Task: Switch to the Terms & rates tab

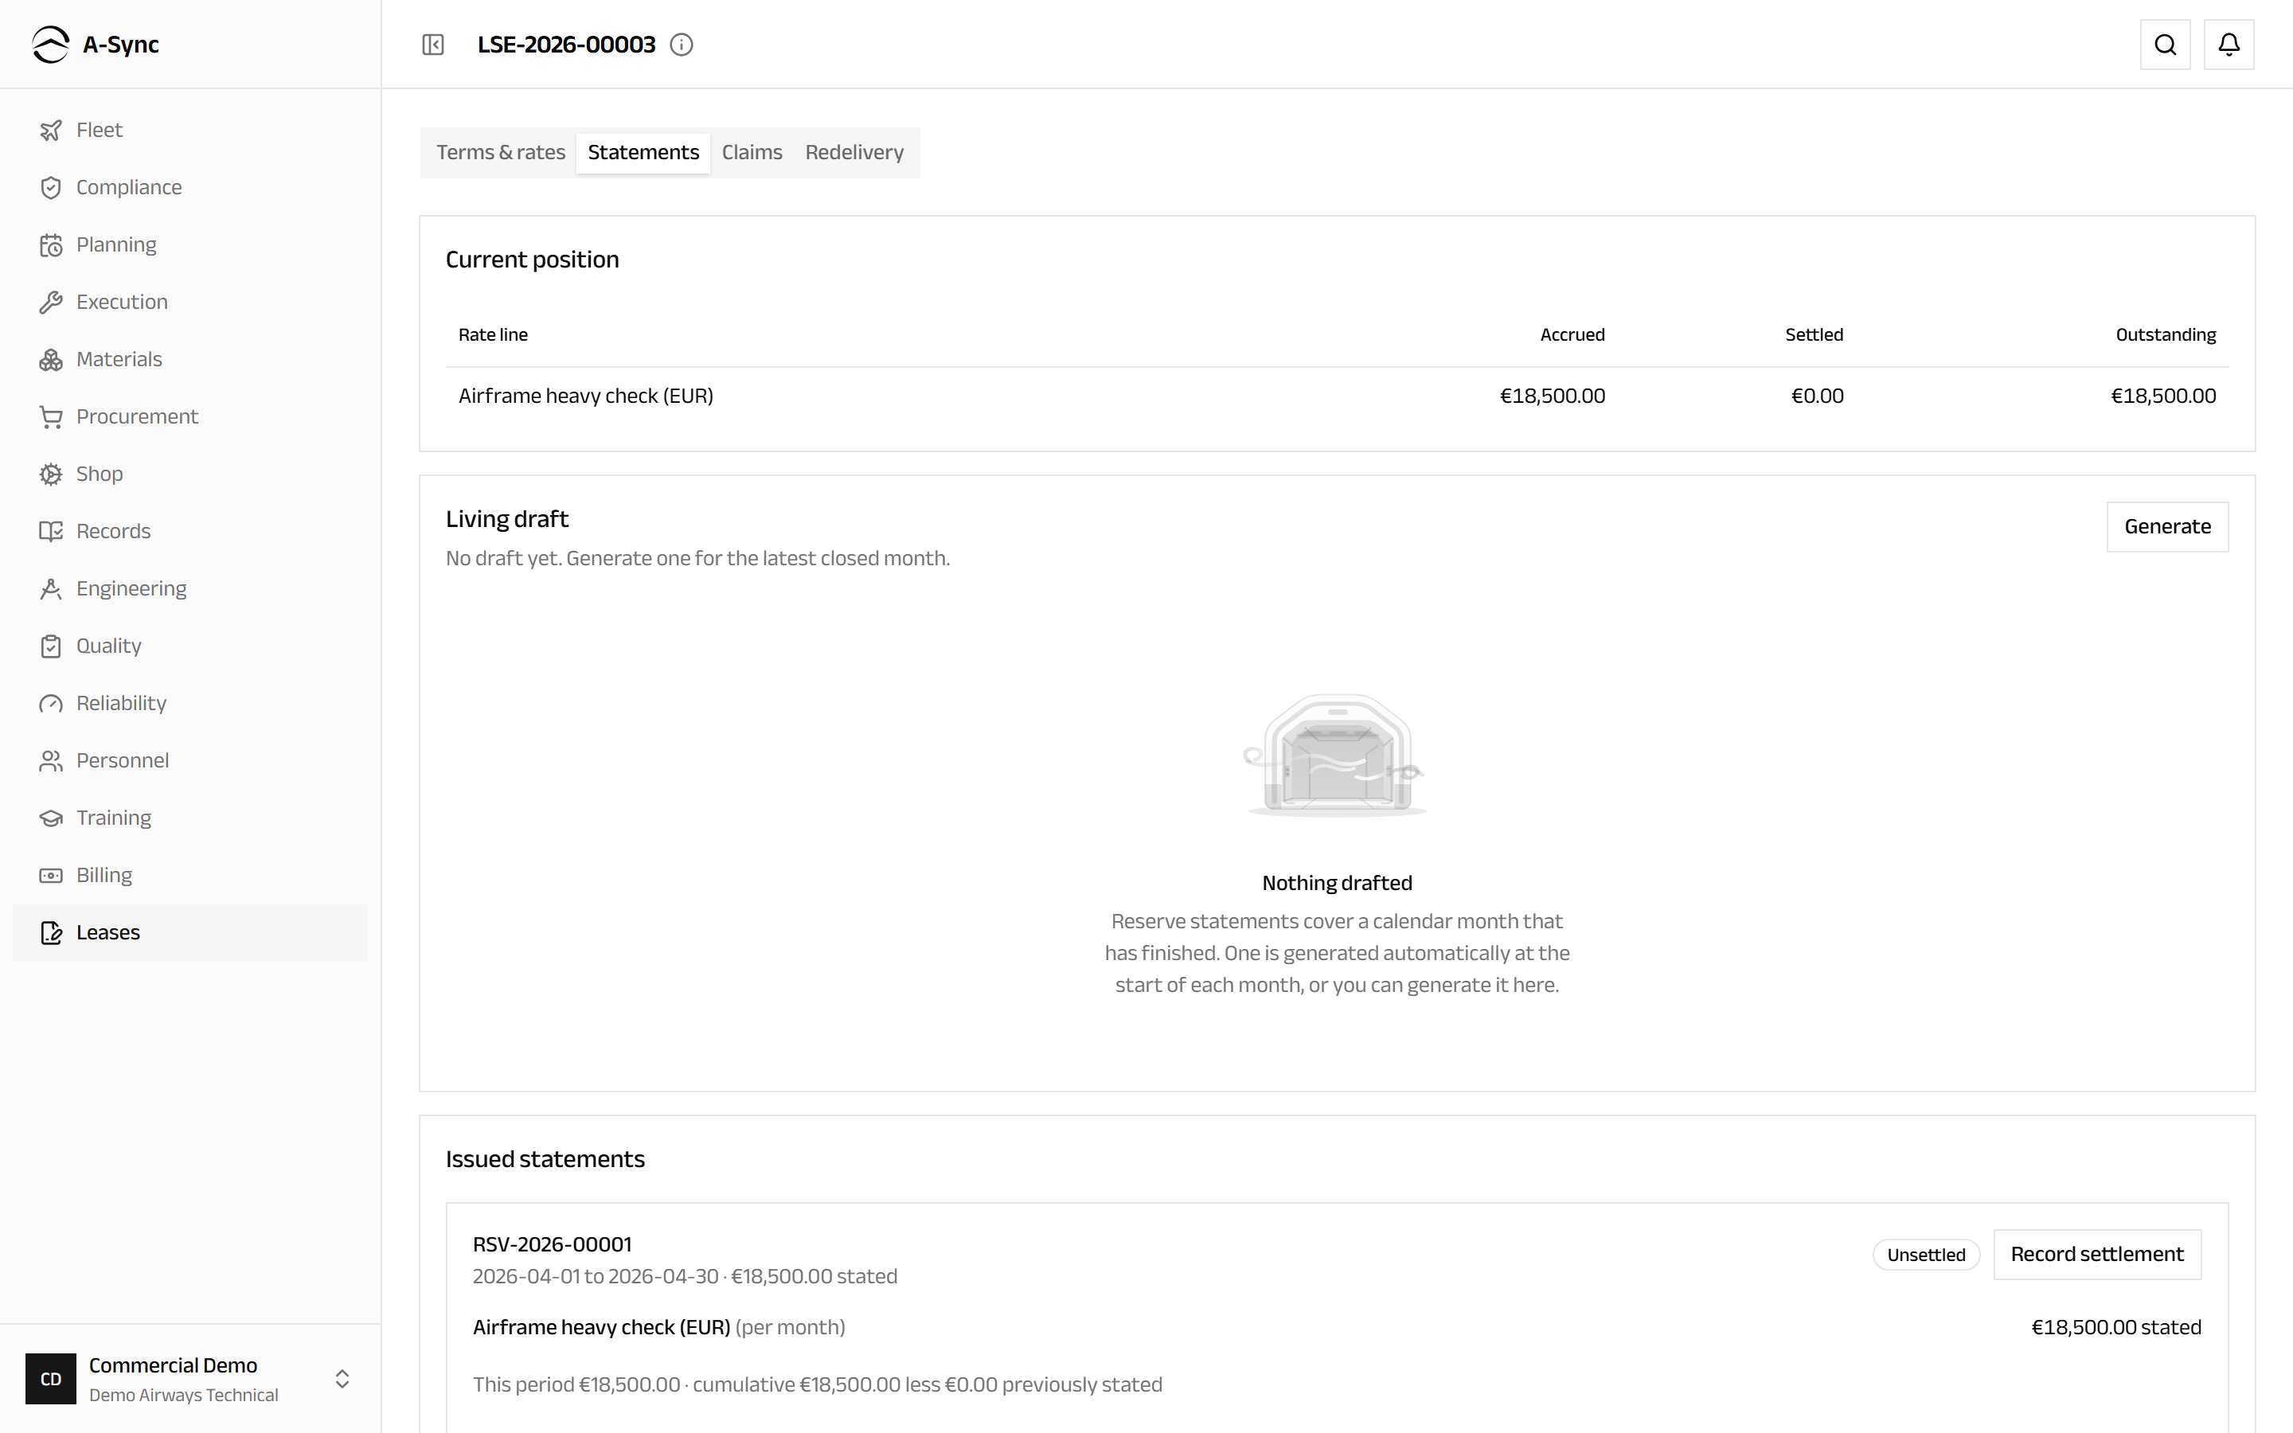Action: tap(500, 153)
